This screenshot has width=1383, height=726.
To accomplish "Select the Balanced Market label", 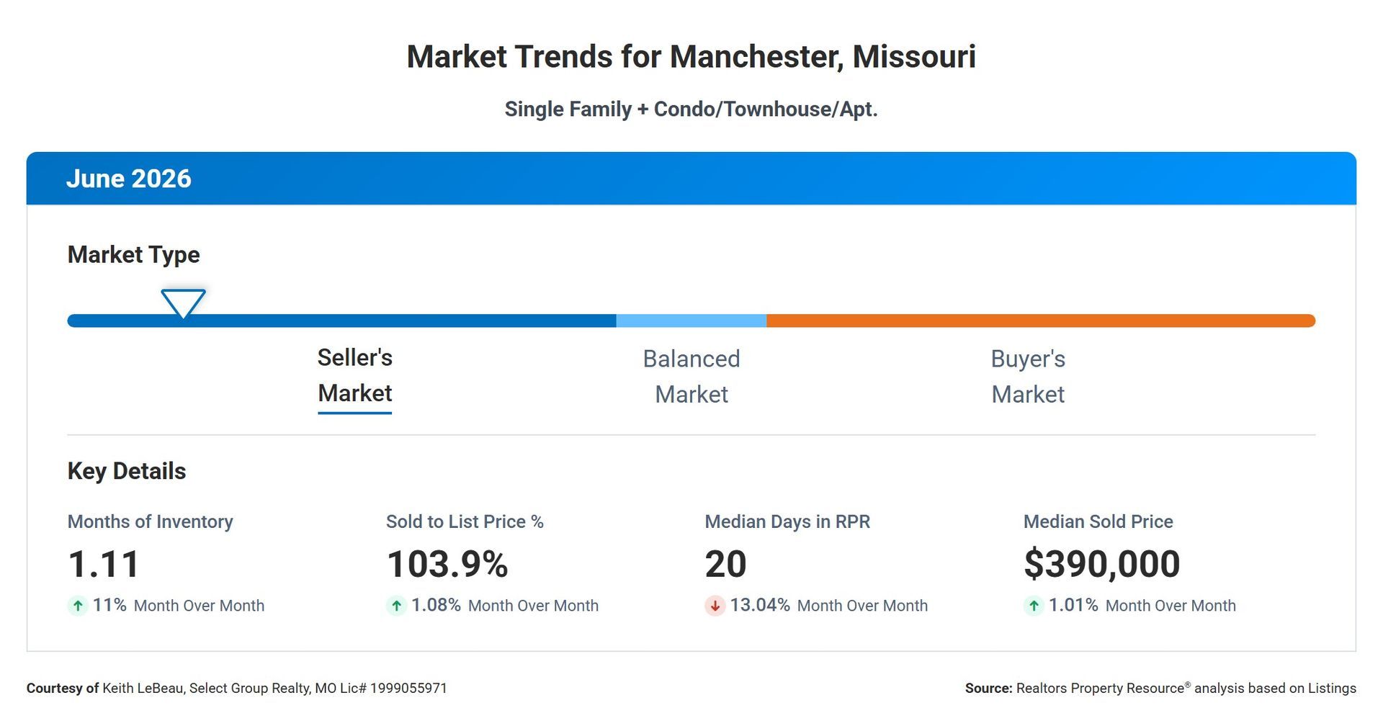I will pyautogui.click(x=691, y=377).
